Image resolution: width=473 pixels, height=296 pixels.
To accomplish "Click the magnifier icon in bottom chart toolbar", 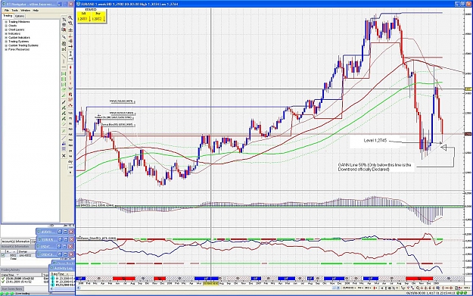I will pos(418,288).
